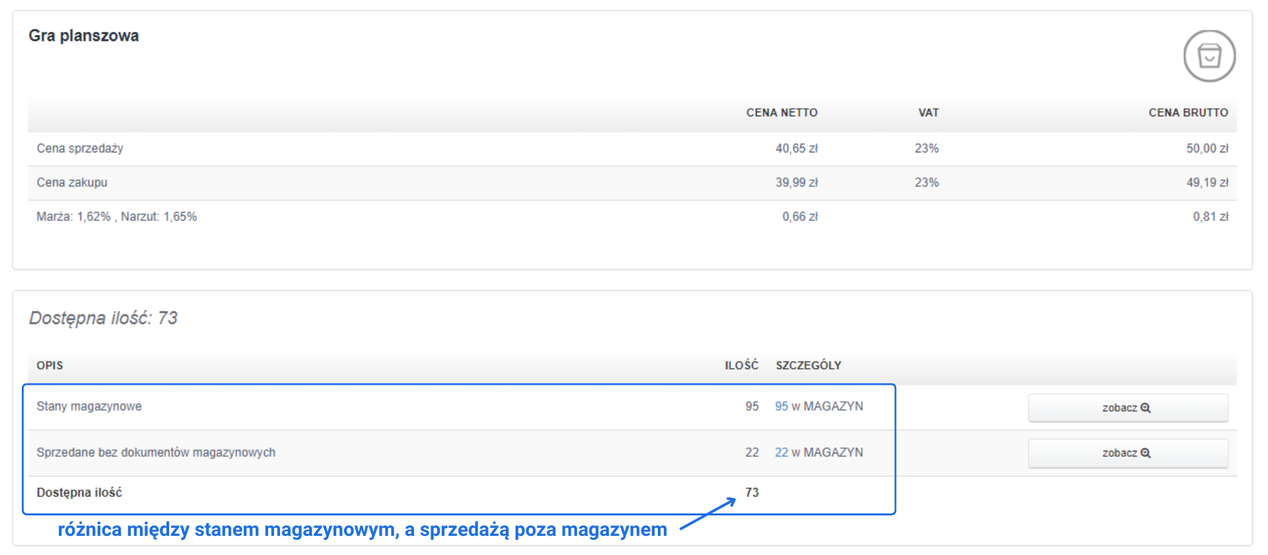Click the "Gra planszowa" product title
The width and height of the screenshot is (1268, 555).
(x=84, y=36)
